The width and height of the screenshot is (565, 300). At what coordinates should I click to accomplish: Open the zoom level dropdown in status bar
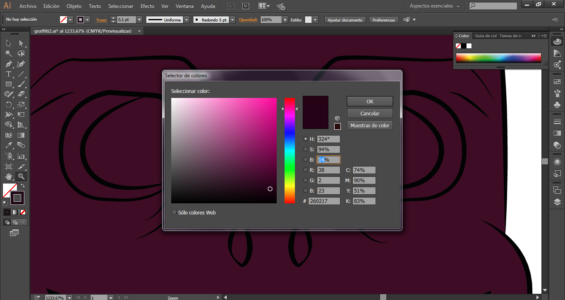[x=69, y=298]
